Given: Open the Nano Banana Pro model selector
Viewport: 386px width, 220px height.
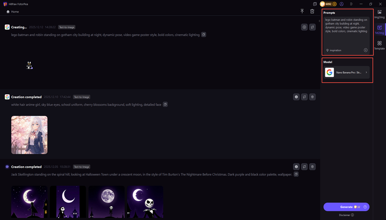Looking at the screenshot, I should [347, 72].
